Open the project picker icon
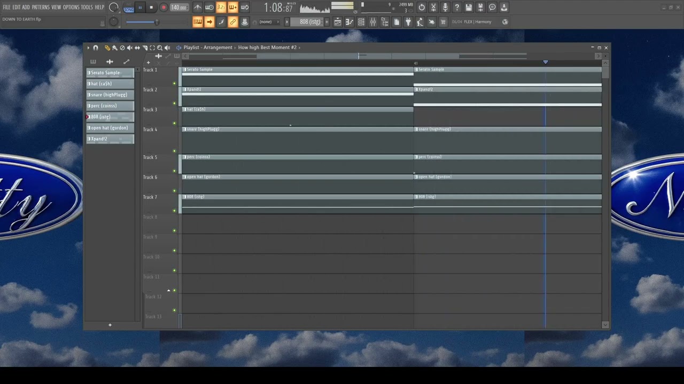 397,22
